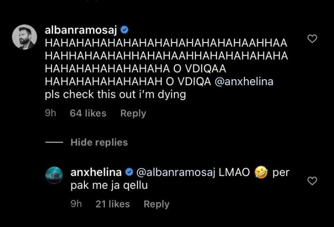The image size is (334, 227).
Task: View the 21 likes list
Action: click(x=112, y=204)
